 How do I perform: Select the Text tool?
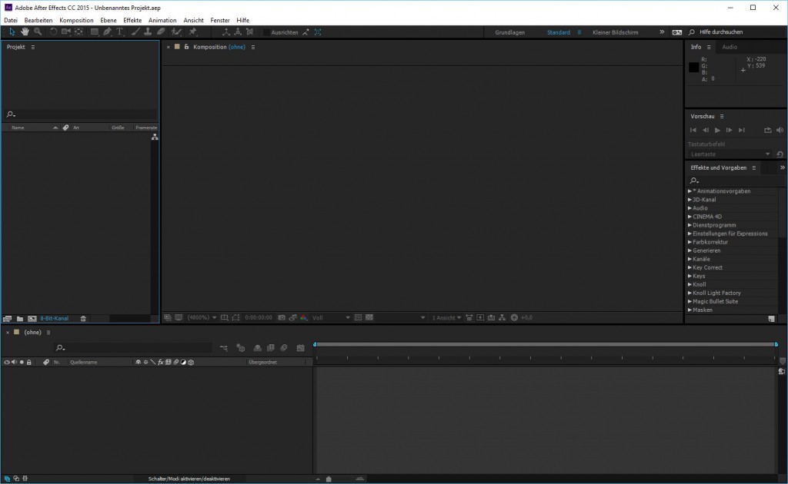(120, 32)
